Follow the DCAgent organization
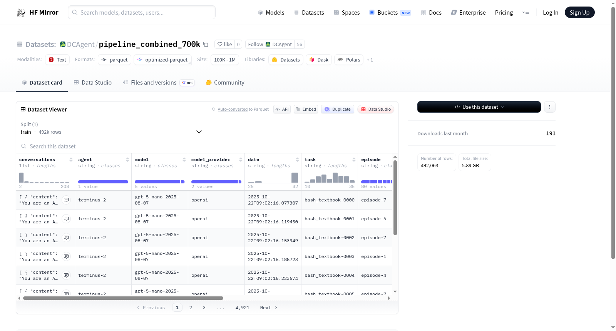Viewport: 616px width, 331px height. coord(270,44)
